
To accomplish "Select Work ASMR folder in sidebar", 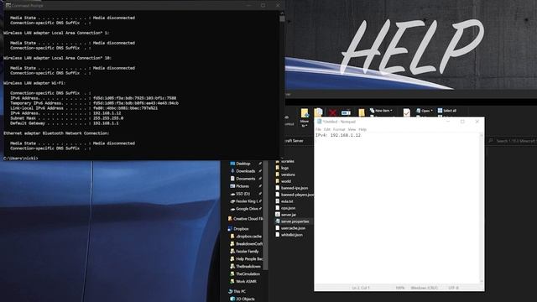I will point(246,282).
